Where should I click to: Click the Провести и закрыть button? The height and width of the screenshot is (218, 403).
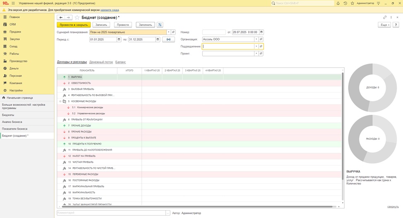click(74, 25)
